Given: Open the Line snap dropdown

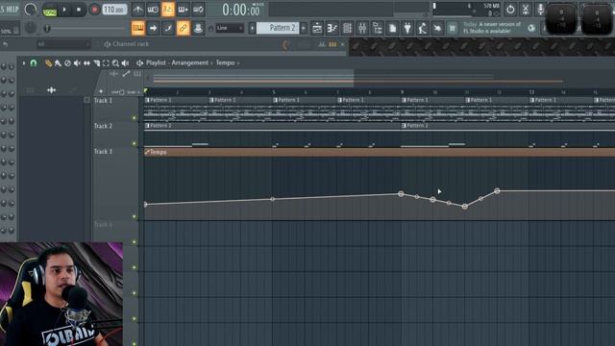Looking at the screenshot, I should (x=230, y=28).
